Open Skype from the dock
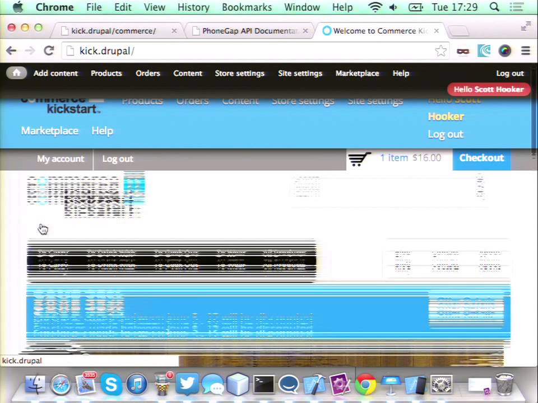Screen dimensions: 538x403 coord(111,384)
